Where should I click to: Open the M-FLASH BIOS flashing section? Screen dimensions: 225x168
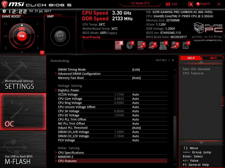pos(23,149)
